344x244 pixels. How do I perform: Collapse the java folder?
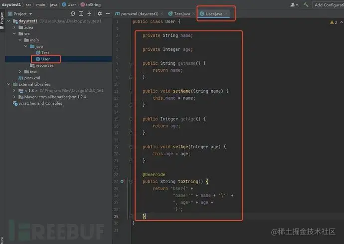point(25,46)
